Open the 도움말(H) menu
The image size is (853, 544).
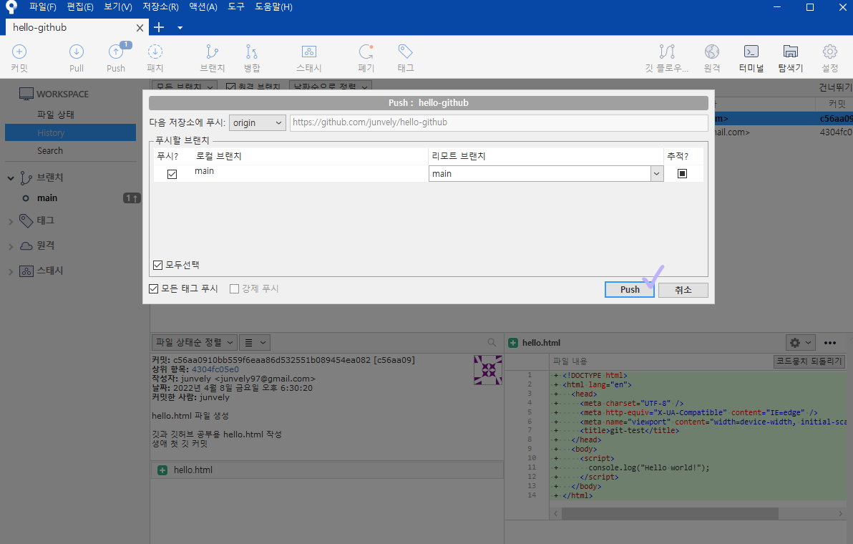click(273, 7)
